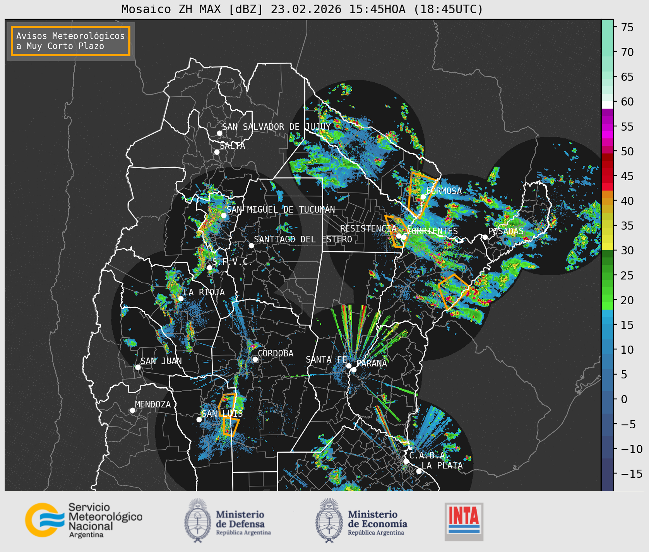Select the San Miguel de Tucumán marker
The width and height of the screenshot is (649, 552).
[x=223, y=215]
